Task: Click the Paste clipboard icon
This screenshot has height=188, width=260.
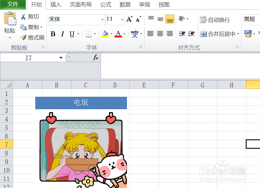Action: tap(10, 18)
